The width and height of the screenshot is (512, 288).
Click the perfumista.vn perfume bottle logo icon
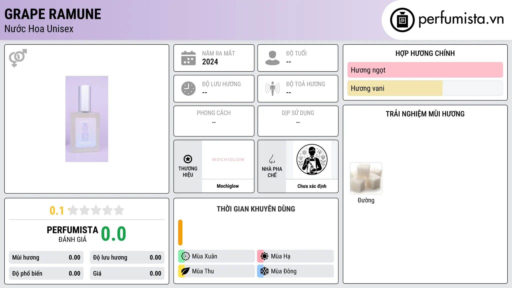point(402,20)
